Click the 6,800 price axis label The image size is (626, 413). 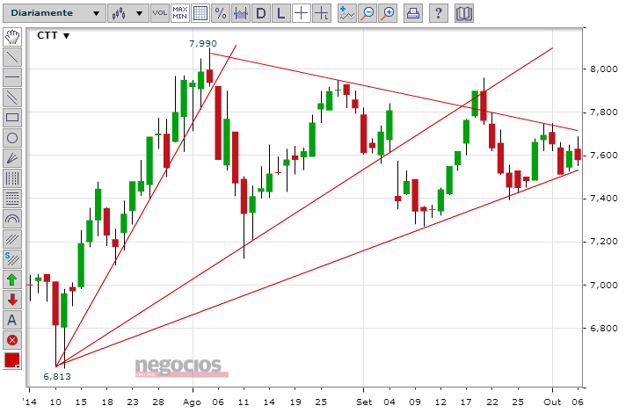click(604, 328)
